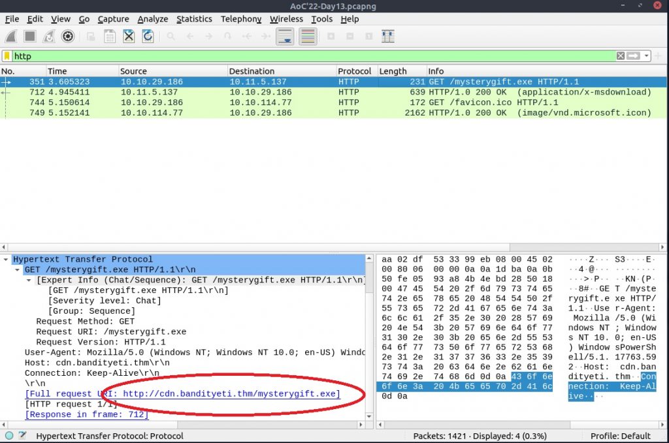Open the Statistics menu
Viewport: 669px width, 443px height.
click(194, 19)
